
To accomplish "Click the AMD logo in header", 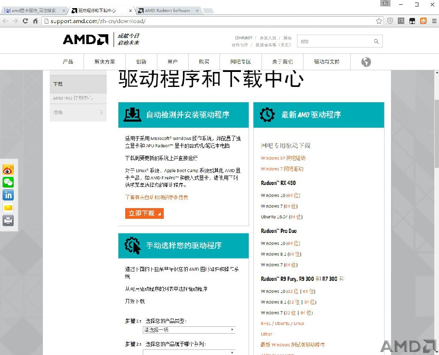I will point(86,39).
